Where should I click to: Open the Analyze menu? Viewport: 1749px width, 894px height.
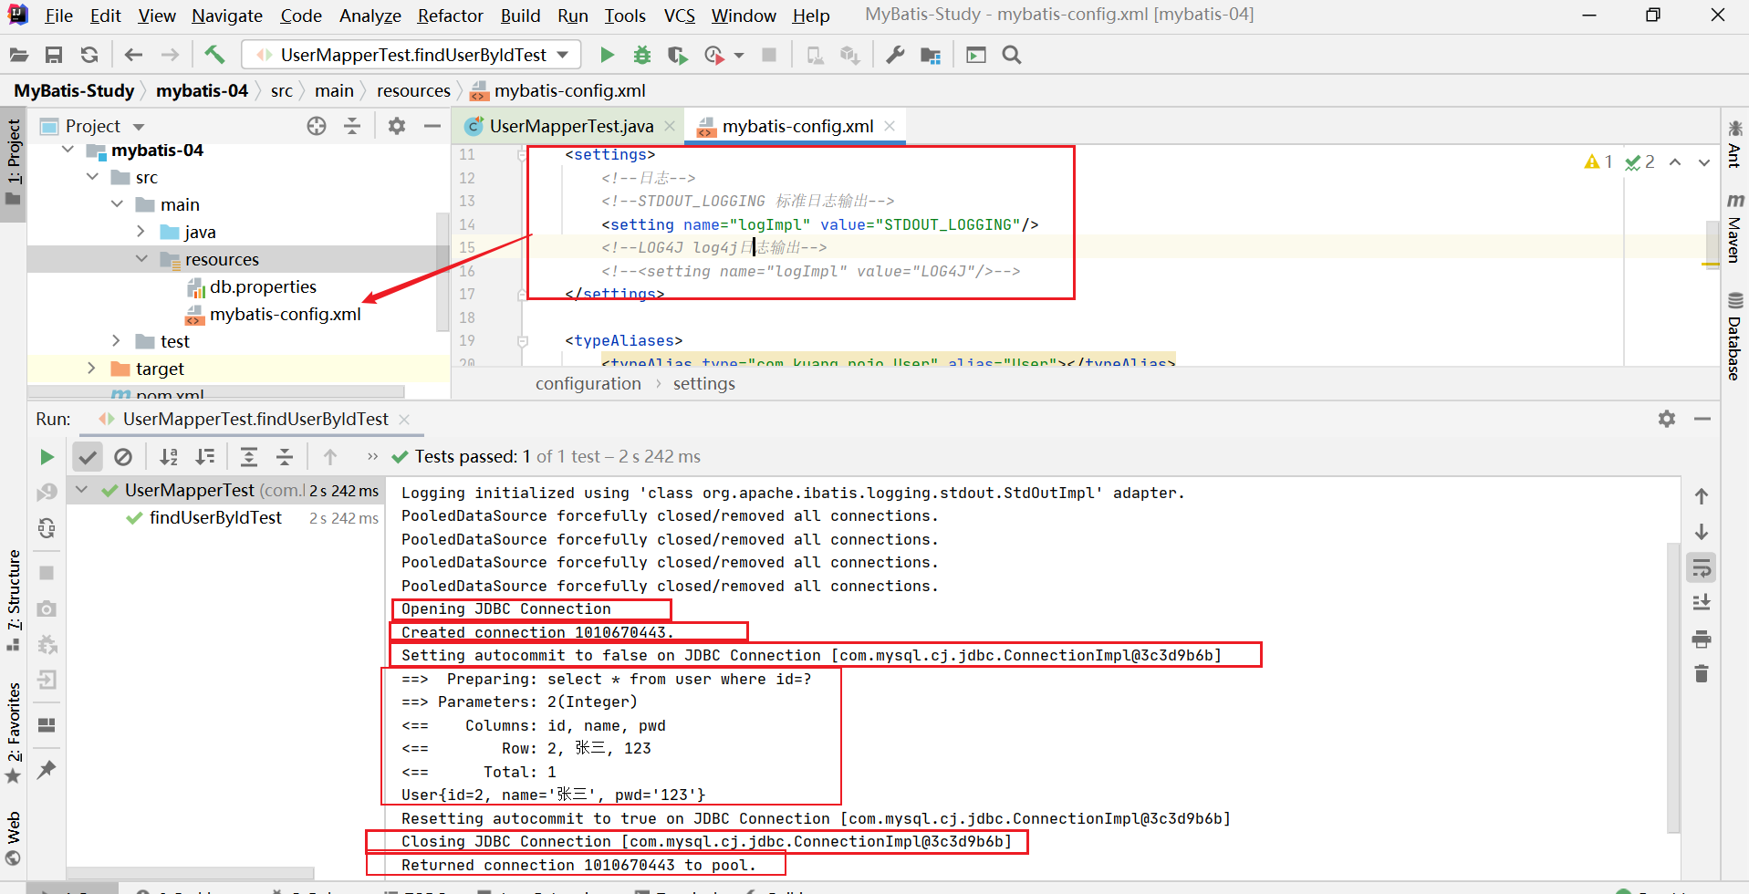coord(370,16)
